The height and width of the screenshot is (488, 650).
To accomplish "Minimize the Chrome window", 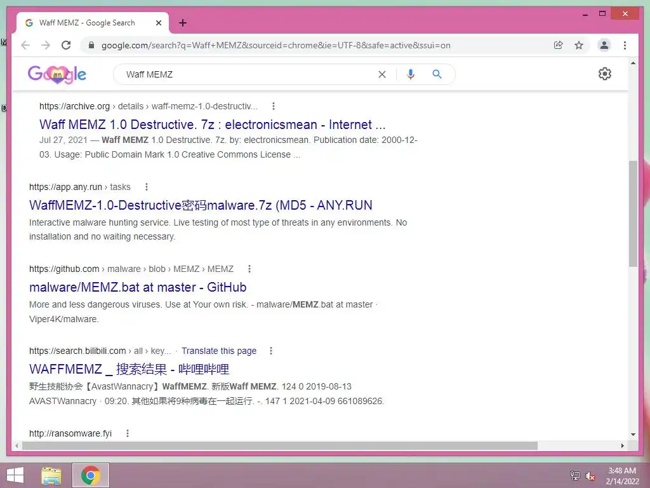I will point(585,14).
